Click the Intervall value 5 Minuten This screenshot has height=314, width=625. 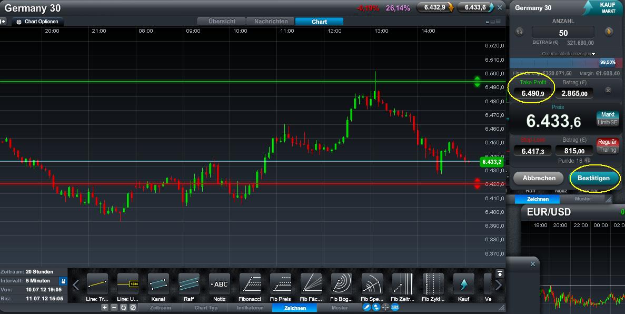pos(38,280)
